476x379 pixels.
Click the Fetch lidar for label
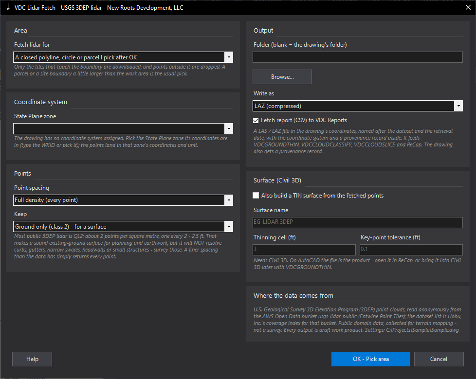(x=32, y=45)
